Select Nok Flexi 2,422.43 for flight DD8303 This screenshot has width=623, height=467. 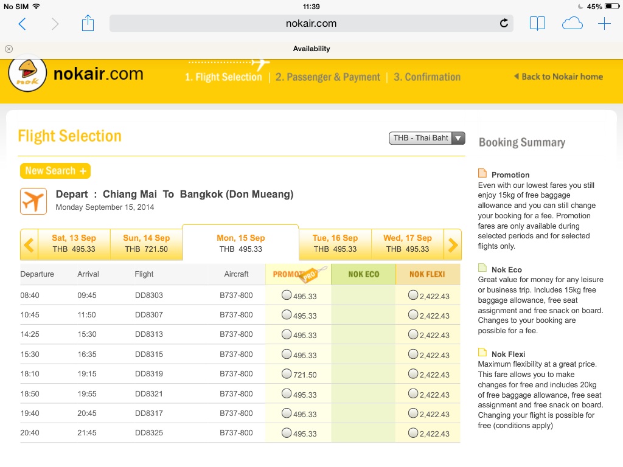point(413,295)
